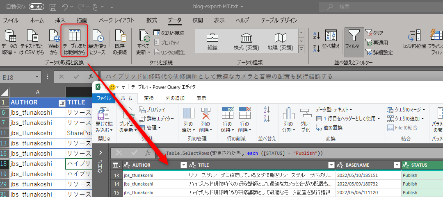The width and height of the screenshot is (443, 197).
Task: Switch to 列の追加 tab in Power Query
Action: [x=175, y=98]
